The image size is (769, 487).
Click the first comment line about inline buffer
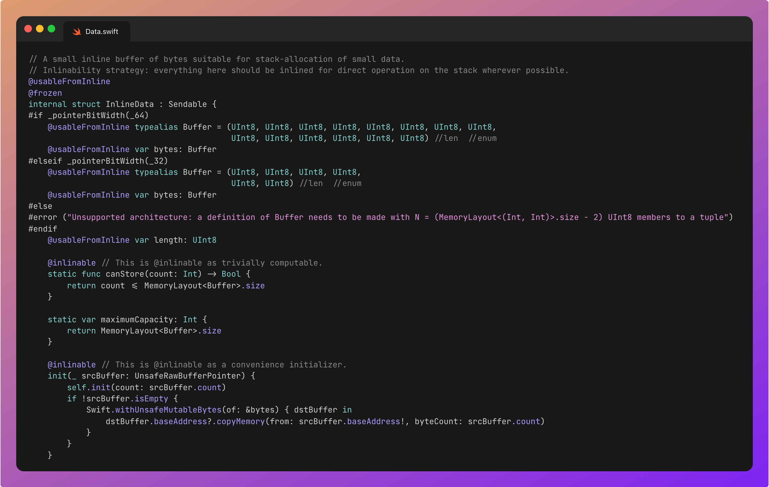[216, 59]
